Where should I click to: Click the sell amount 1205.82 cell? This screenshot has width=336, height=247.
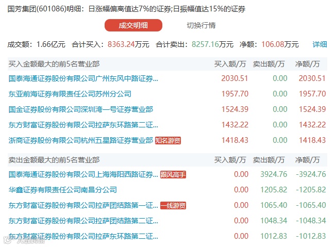pyautogui.click(x=274, y=190)
